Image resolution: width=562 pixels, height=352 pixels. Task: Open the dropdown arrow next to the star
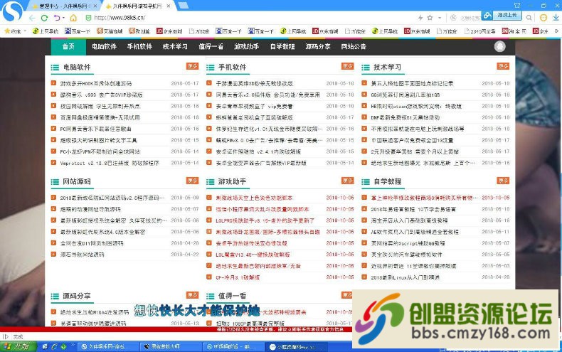point(440,18)
